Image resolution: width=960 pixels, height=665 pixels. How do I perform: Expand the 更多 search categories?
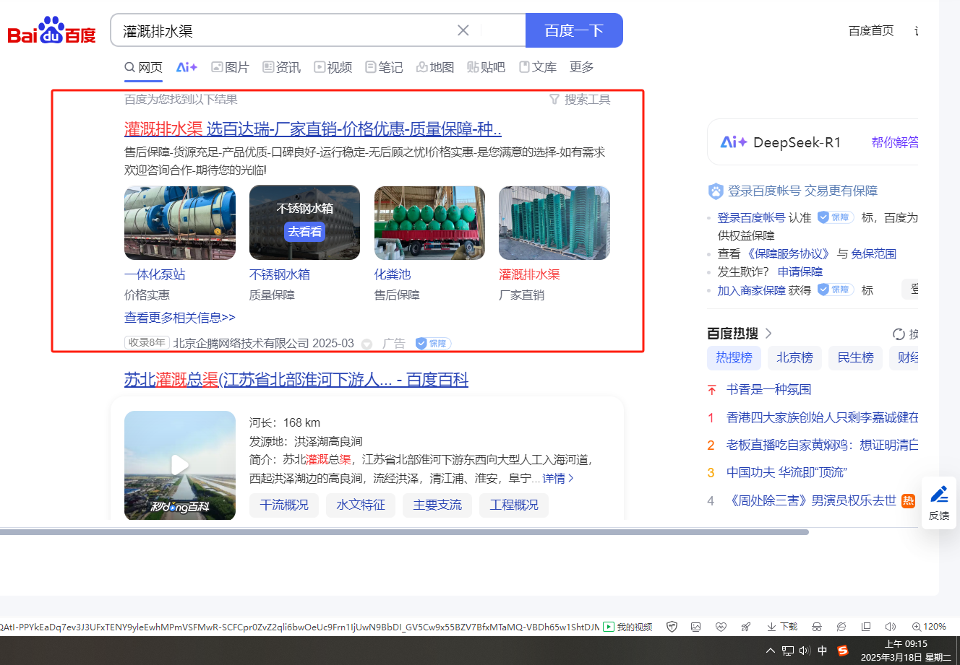581,67
